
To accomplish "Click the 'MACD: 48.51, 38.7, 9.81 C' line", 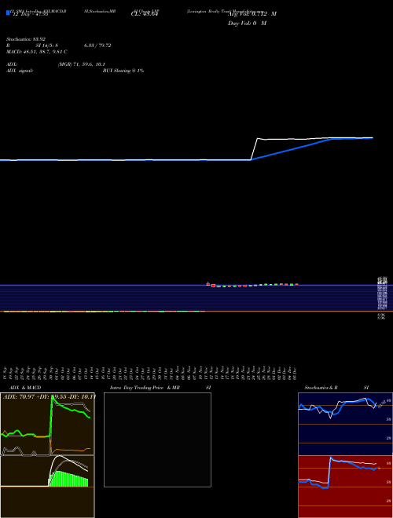I will pos(37,52).
